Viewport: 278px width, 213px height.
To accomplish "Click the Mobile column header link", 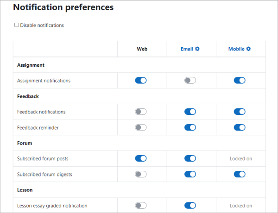I will tap(236, 49).
